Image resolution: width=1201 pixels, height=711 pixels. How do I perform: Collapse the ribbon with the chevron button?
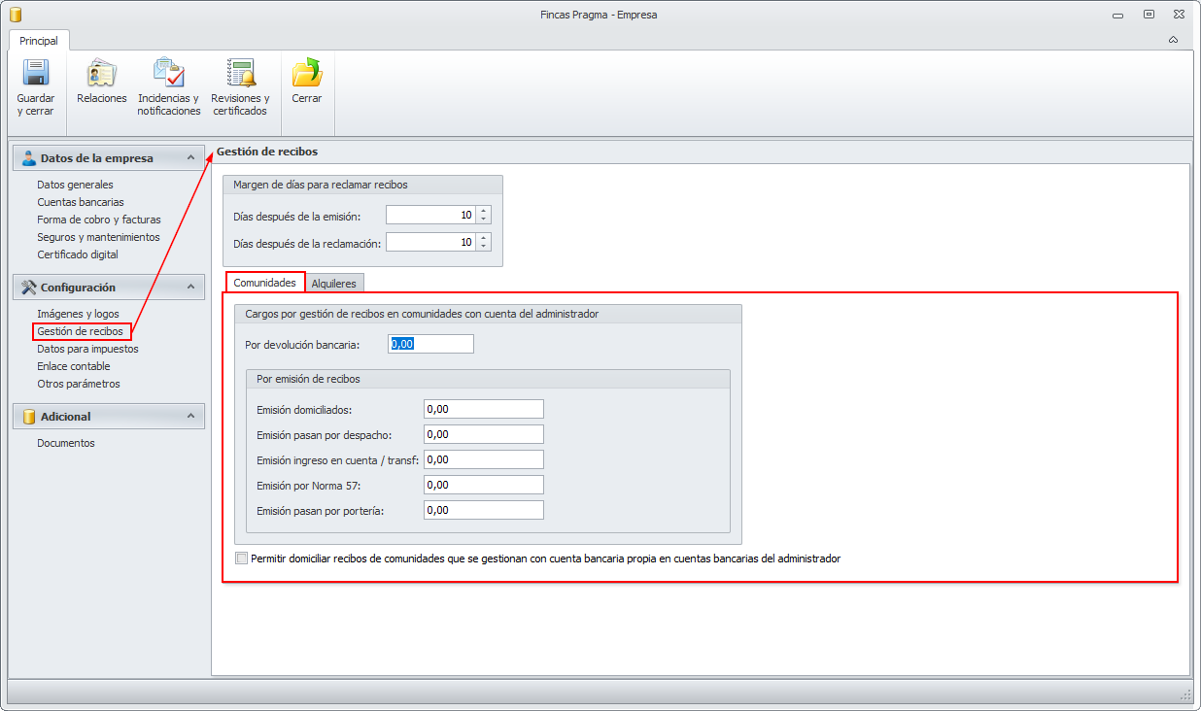1173,40
